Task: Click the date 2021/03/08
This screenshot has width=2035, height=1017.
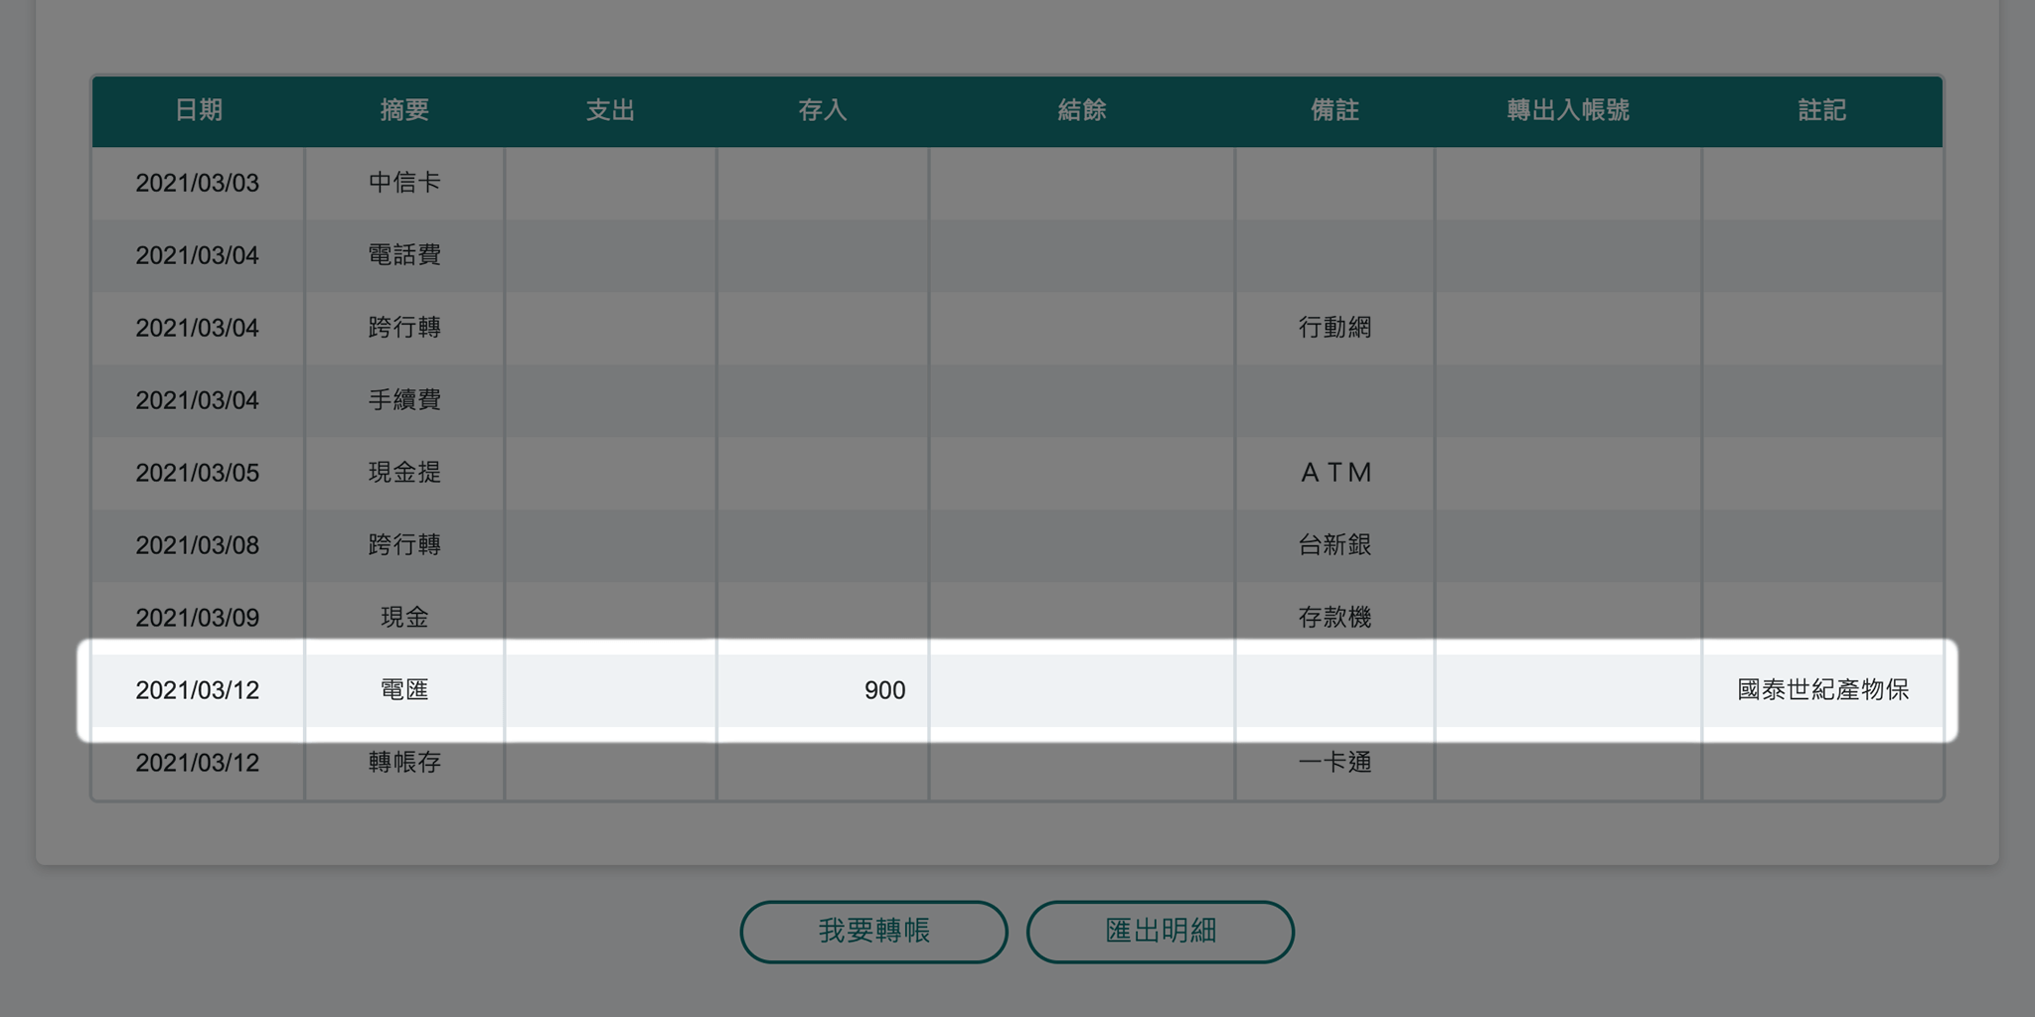Action: point(197,545)
